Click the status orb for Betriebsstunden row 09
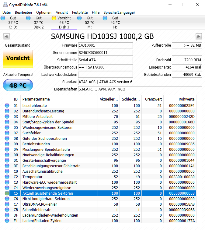 click(7, 144)
